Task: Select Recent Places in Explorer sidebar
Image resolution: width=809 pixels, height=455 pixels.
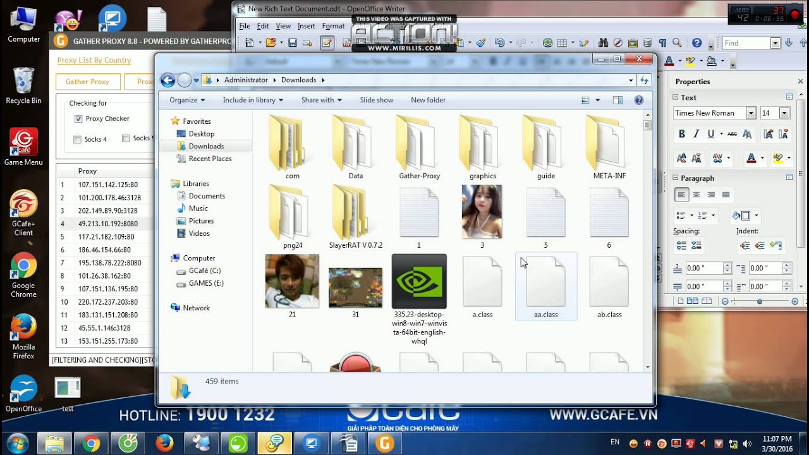Action: (210, 159)
